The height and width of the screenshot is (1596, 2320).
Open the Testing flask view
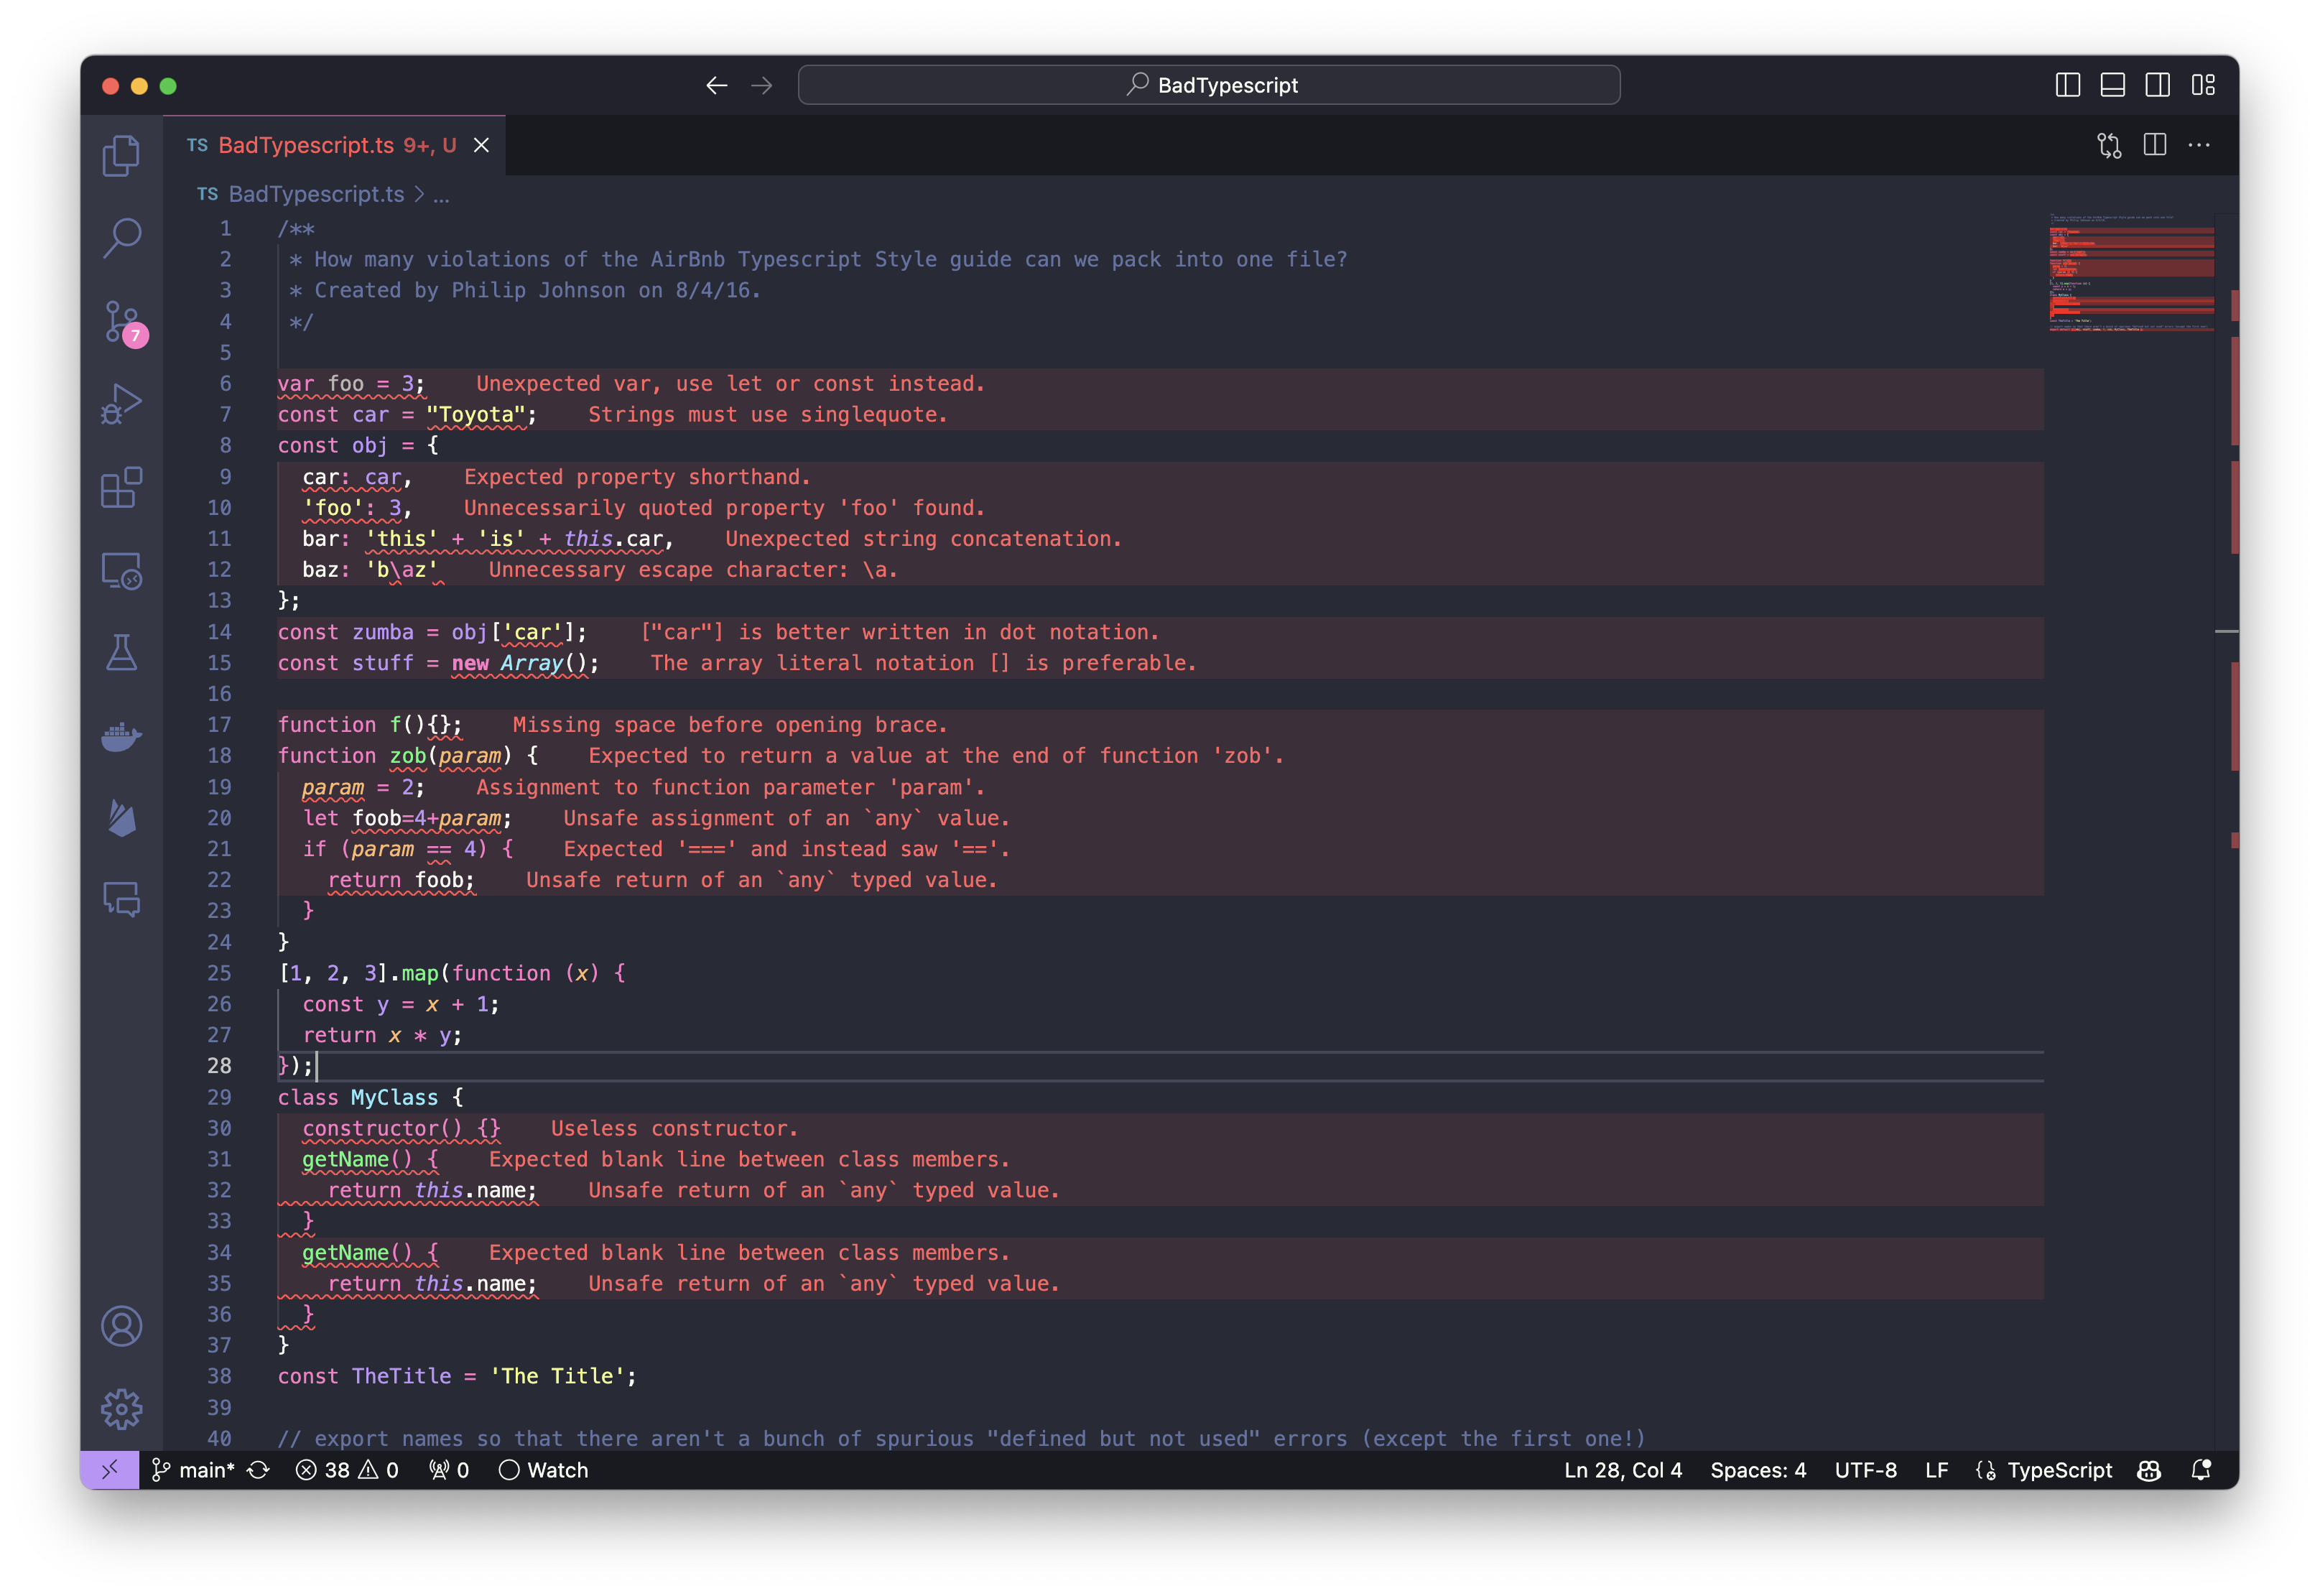click(x=121, y=653)
